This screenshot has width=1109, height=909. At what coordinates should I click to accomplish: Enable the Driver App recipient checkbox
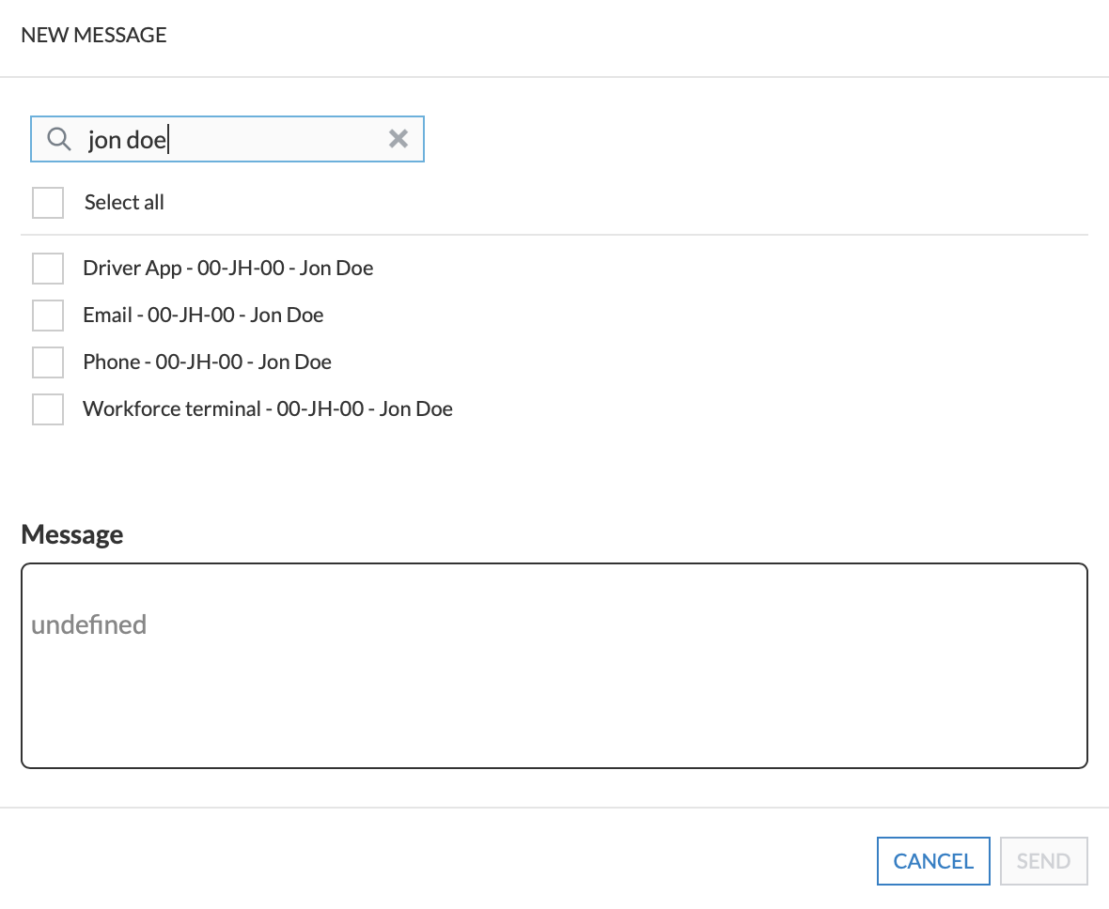[48, 269]
